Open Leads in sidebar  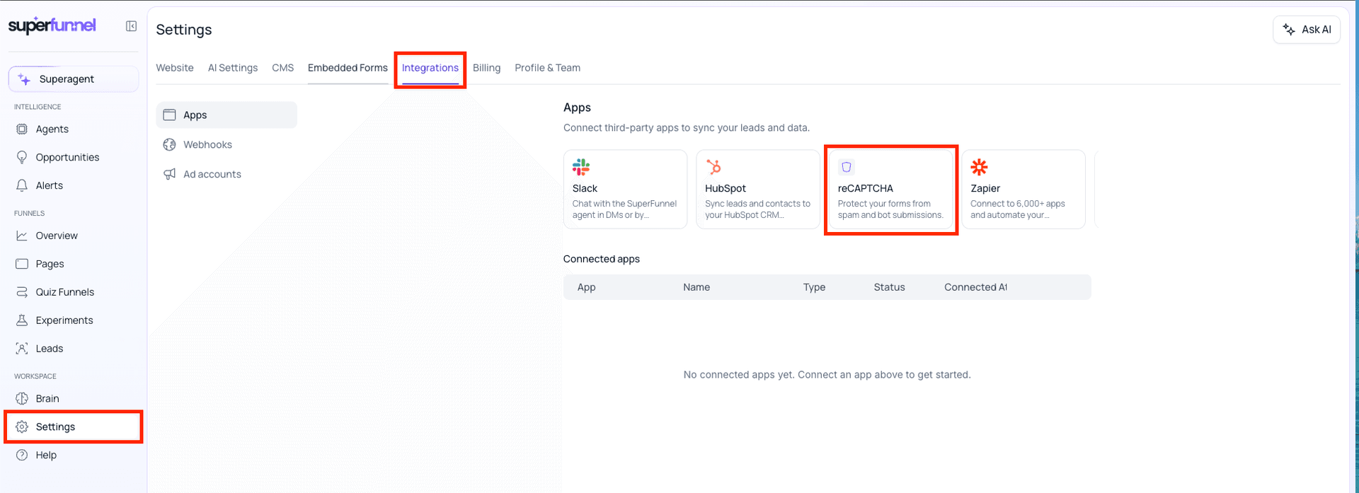pyautogui.click(x=74, y=349)
